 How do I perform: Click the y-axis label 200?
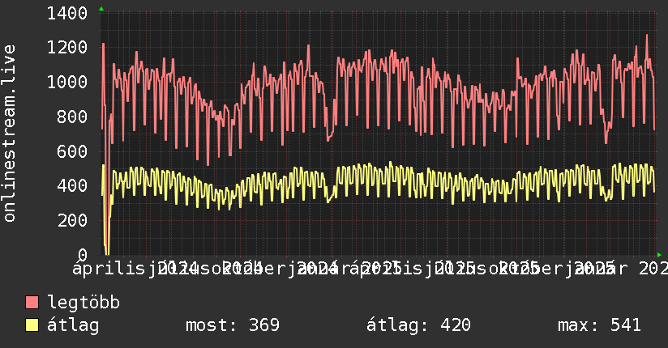click(x=72, y=220)
